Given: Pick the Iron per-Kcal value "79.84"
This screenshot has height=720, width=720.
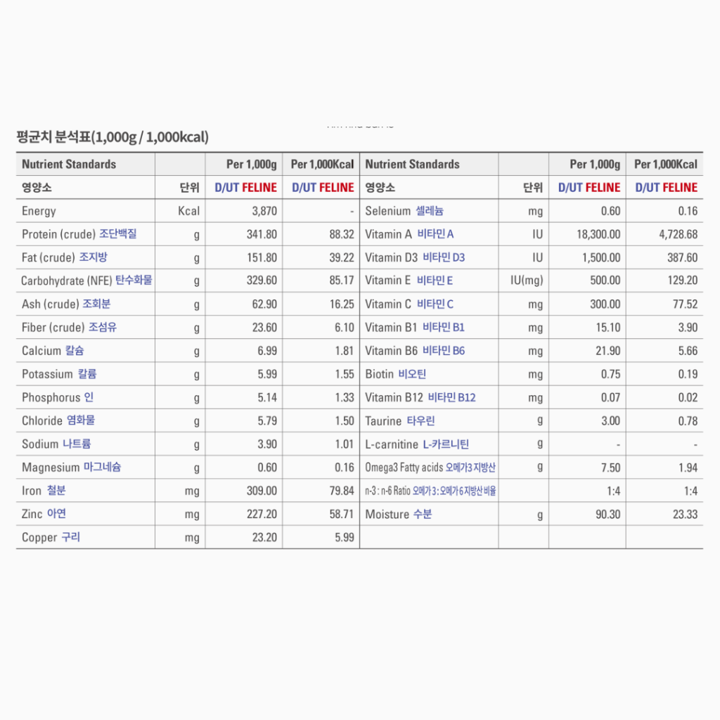Looking at the screenshot, I should [x=342, y=491].
